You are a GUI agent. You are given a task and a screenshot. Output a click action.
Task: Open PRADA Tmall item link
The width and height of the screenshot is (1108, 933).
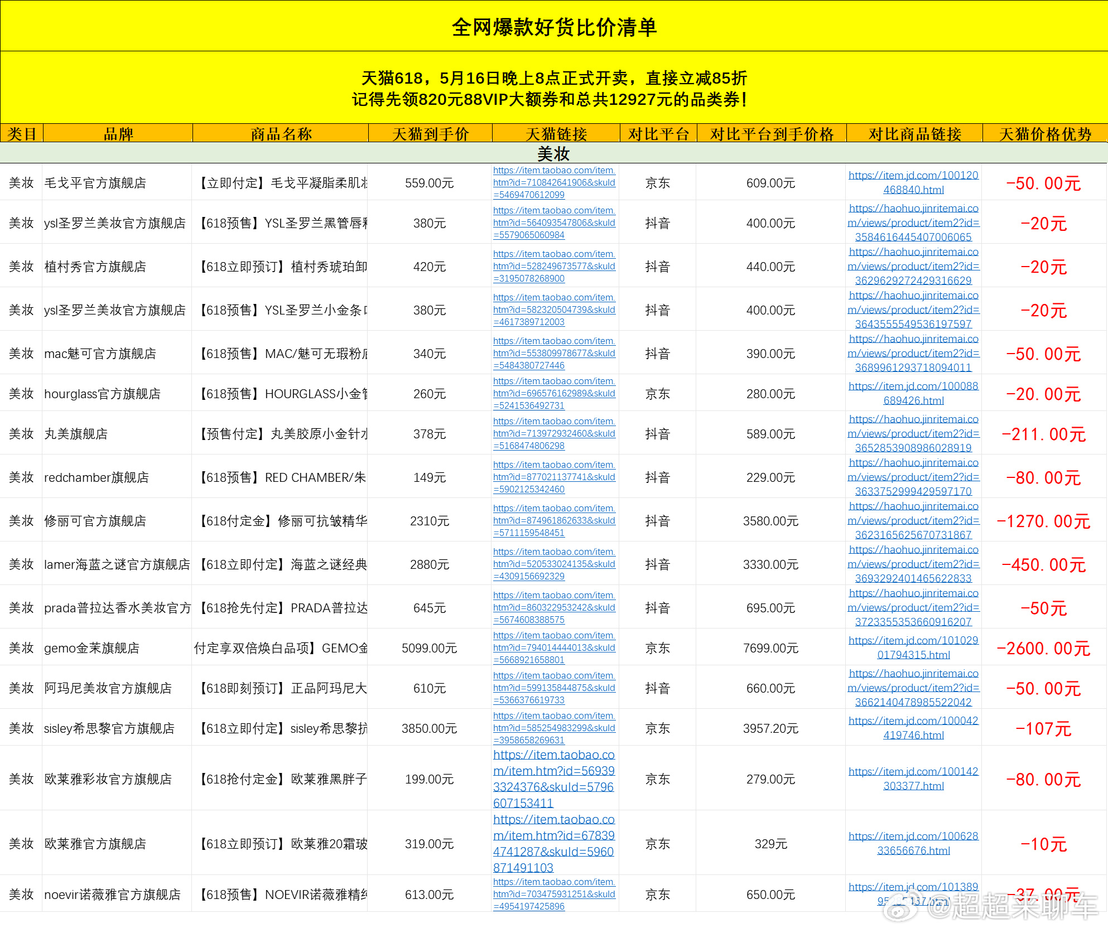(554, 607)
